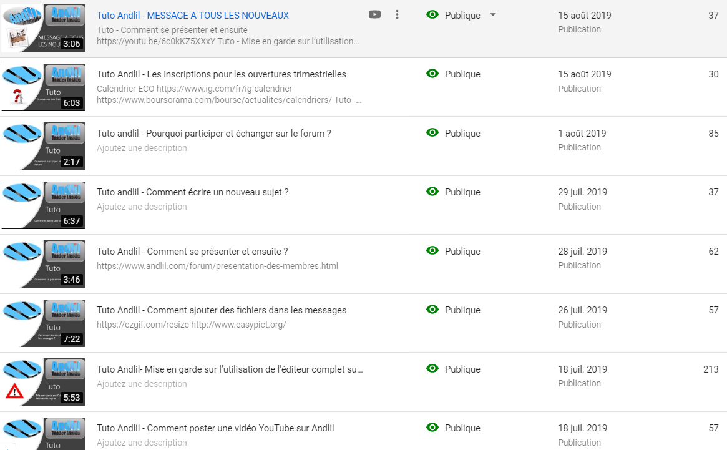Viewport: 727px width, 450px height.
Task: Click eye icon for 'Les inscriptions' video
Action: pyautogui.click(x=432, y=74)
